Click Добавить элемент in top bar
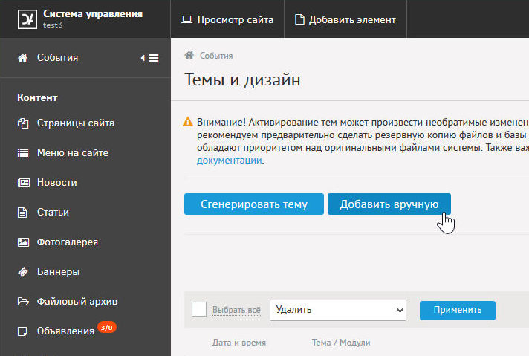Viewport: 529px width, 356px height. (345, 19)
